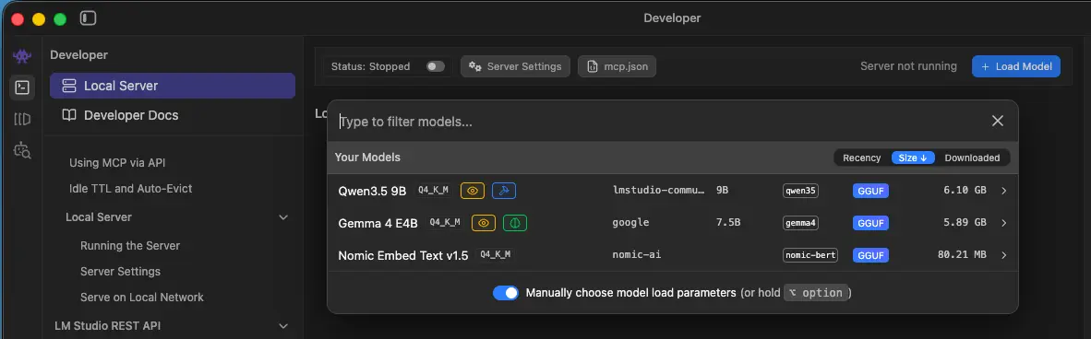Open Server Settings doc link in sidebar
Image resolution: width=1091 pixels, height=339 pixels.
point(120,272)
